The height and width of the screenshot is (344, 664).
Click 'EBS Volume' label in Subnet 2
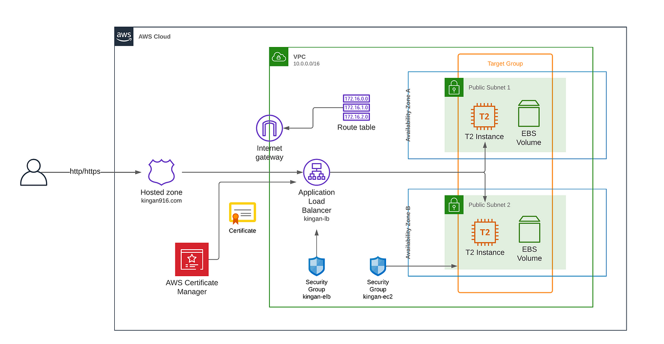[529, 254]
